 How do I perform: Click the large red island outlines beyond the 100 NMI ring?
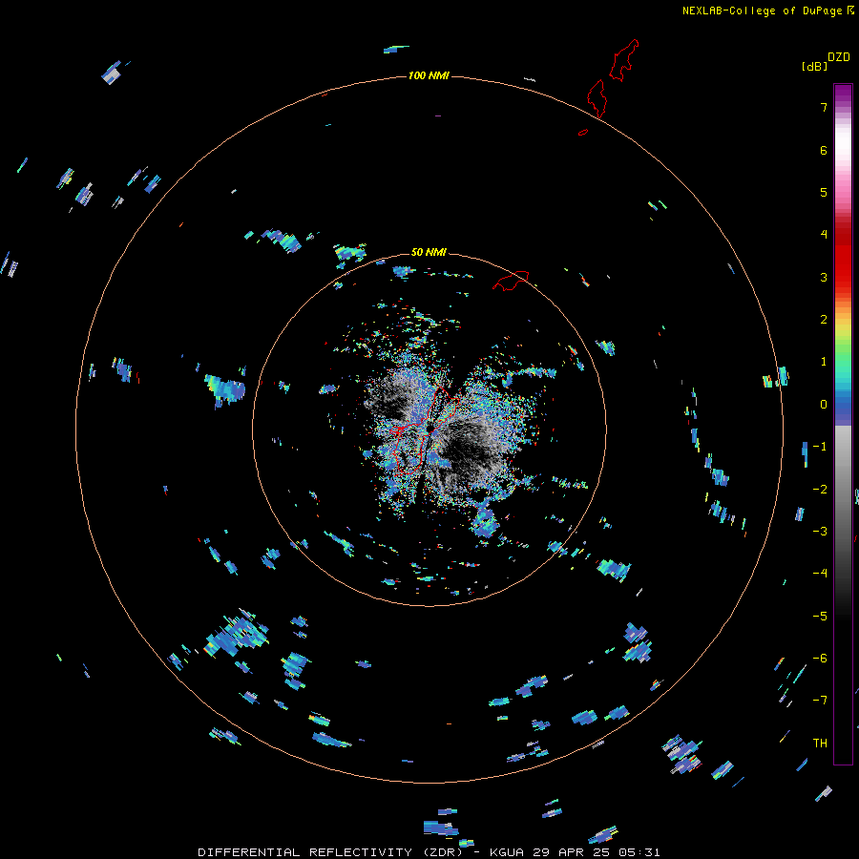pyautogui.click(x=613, y=78)
